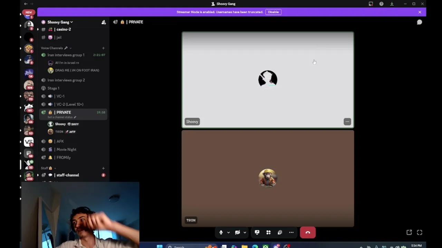Set a channel status for PRIVATE
The width and height of the screenshot is (442, 248).
[x=62, y=117]
